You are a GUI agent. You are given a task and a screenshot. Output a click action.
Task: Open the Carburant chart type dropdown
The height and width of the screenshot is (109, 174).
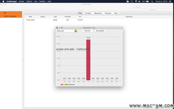[x=66, y=31]
